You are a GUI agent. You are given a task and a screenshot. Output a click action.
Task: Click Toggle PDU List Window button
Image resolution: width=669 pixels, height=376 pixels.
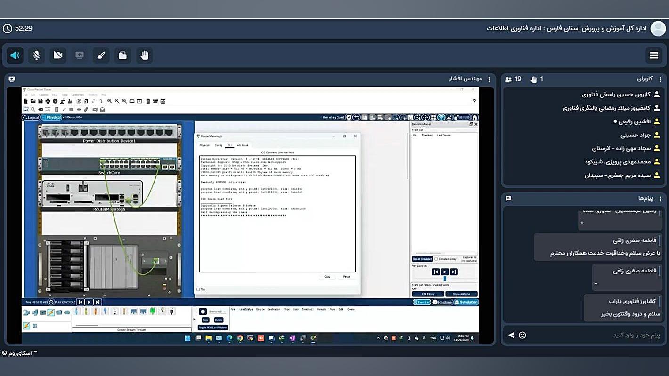tap(213, 328)
